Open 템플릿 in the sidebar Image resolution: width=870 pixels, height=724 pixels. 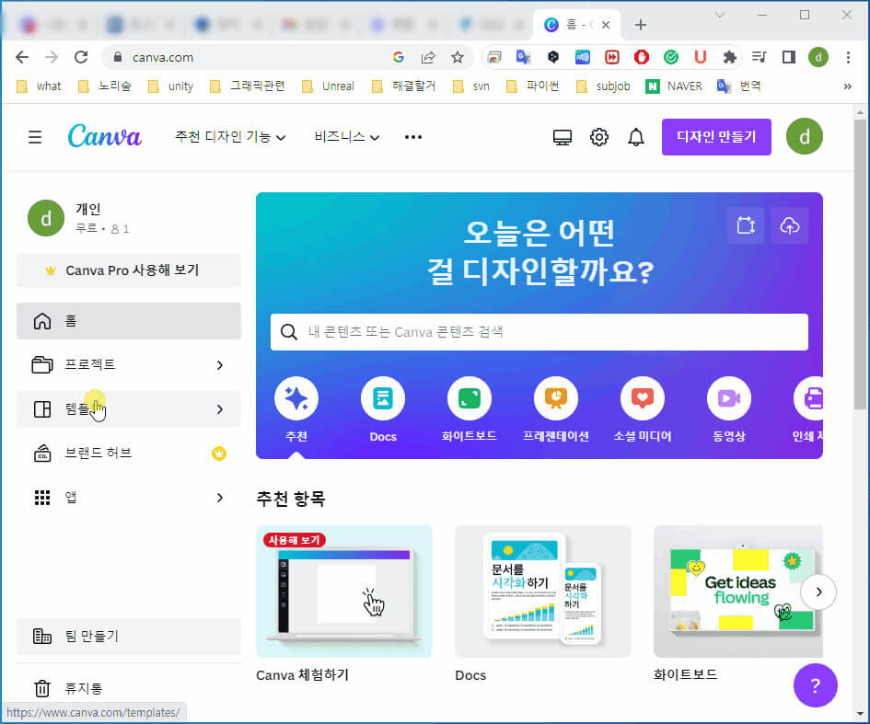coord(129,409)
